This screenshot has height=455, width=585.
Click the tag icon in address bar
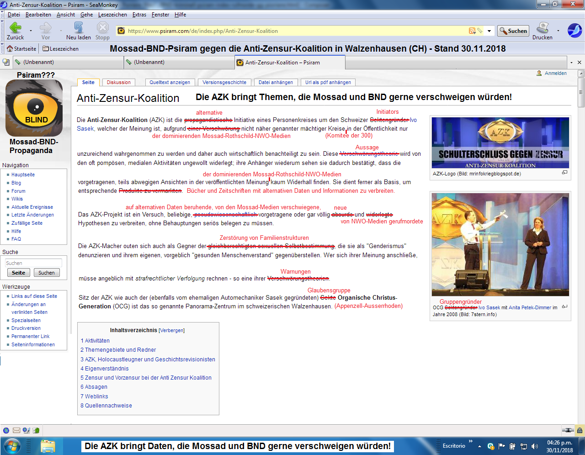[x=480, y=31]
